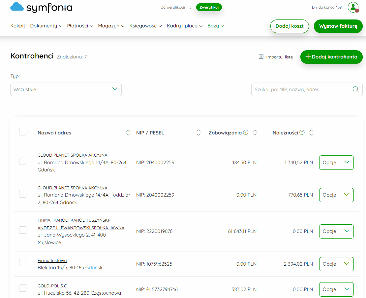This screenshot has width=366, height=298.
Task: Click the 2 394,02 PLN amount
Action: click(298, 264)
